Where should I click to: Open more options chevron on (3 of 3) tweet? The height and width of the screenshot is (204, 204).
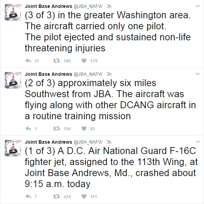198,6
